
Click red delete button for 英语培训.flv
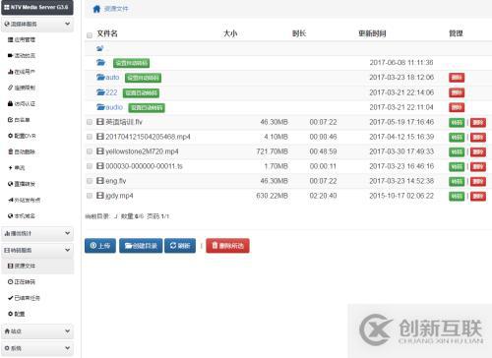coord(478,123)
